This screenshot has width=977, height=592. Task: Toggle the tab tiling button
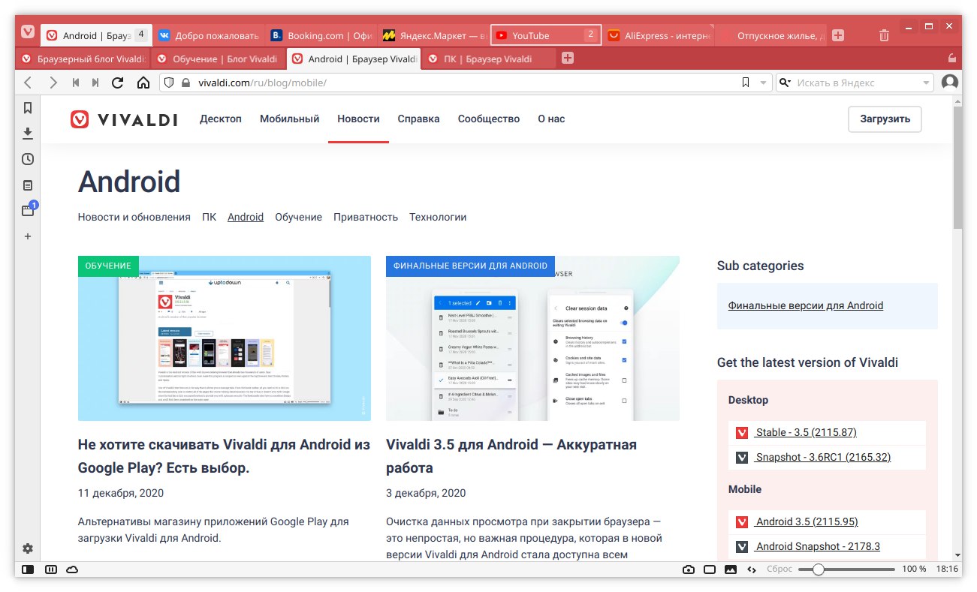(x=51, y=569)
